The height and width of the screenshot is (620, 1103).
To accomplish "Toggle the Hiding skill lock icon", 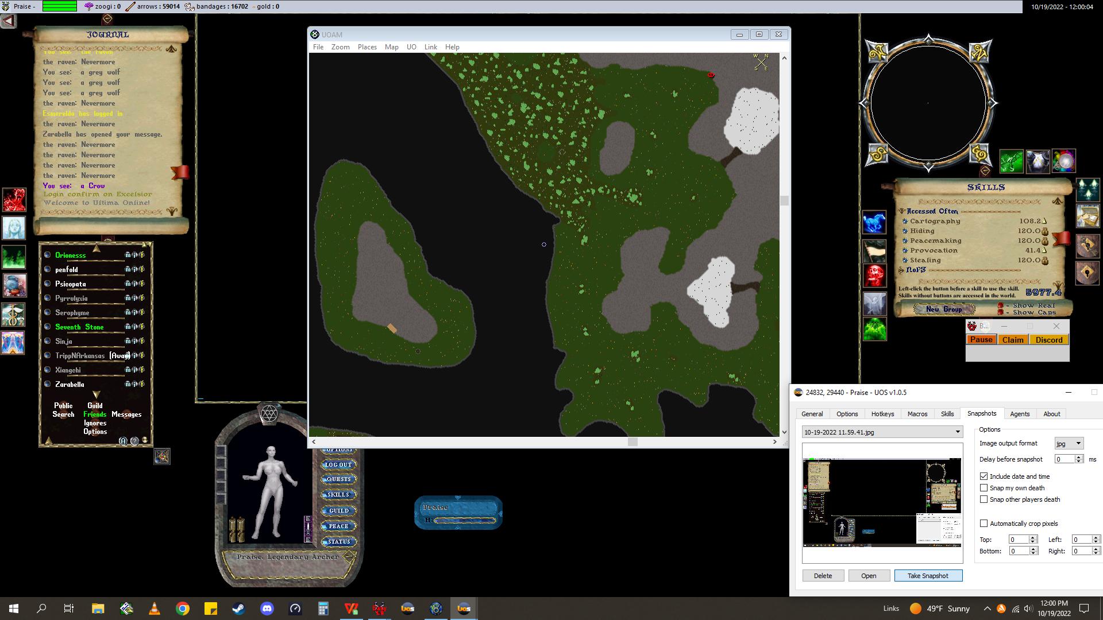I will (x=1045, y=231).
